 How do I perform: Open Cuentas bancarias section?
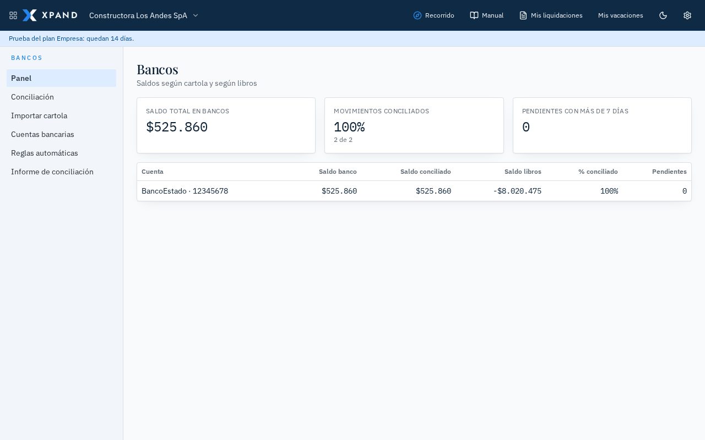(61, 134)
